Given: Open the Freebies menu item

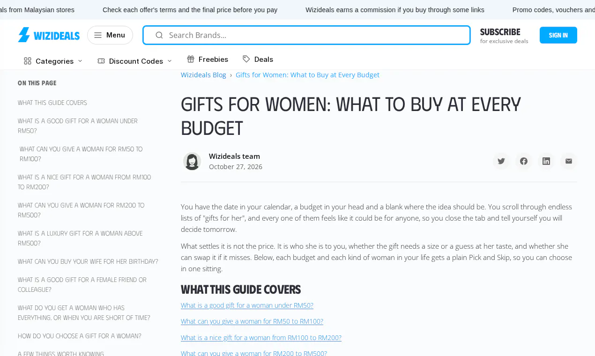Looking at the screenshot, I should coord(208,59).
